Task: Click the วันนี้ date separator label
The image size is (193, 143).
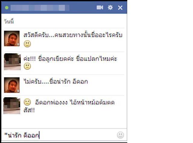Action: coord(9,21)
